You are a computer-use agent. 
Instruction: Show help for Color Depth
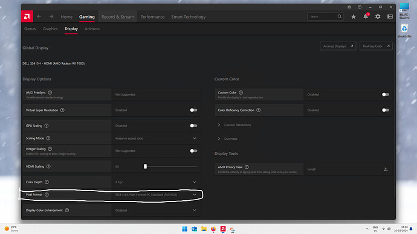[47, 182]
